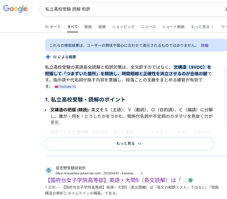Screen dimensions: 227x199
Task: Click the AI overview sparkle icon
Action: (x=48, y=57)
